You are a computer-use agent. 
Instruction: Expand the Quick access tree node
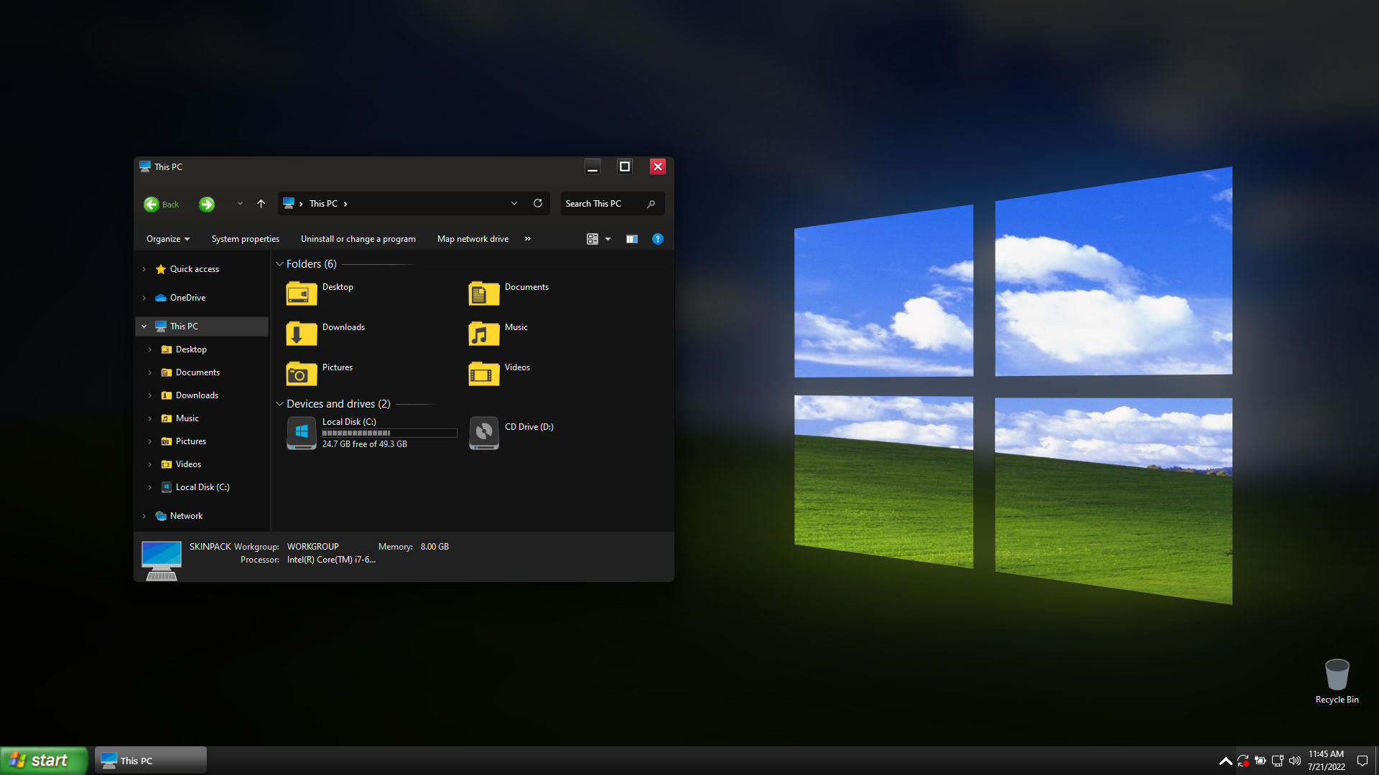[x=144, y=269]
